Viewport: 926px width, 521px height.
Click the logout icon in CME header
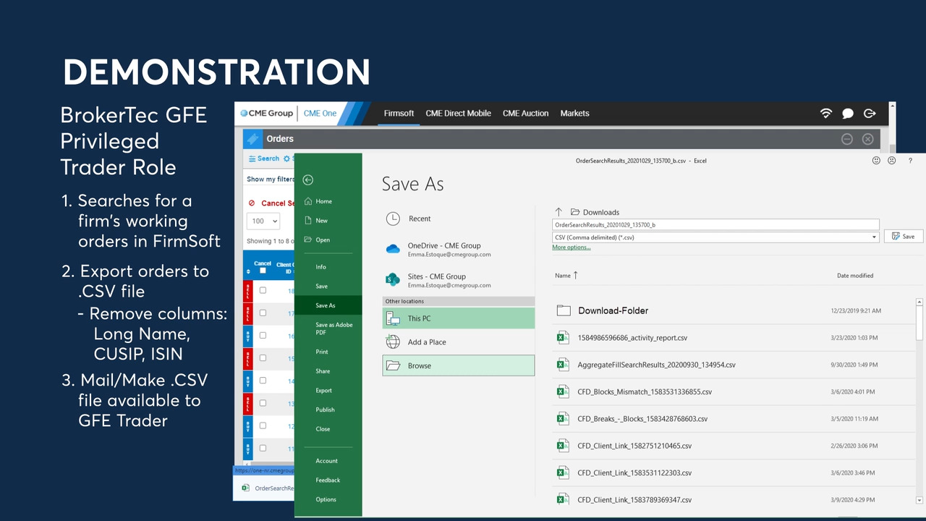click(x=870, y=114)
